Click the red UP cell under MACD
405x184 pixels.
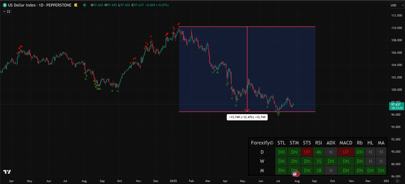tap(346, 152)
